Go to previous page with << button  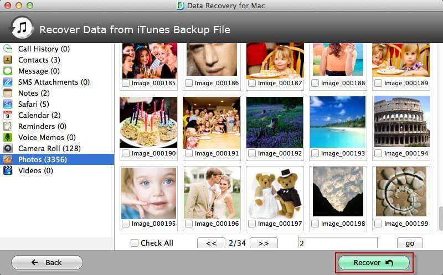tap(211, 243)
